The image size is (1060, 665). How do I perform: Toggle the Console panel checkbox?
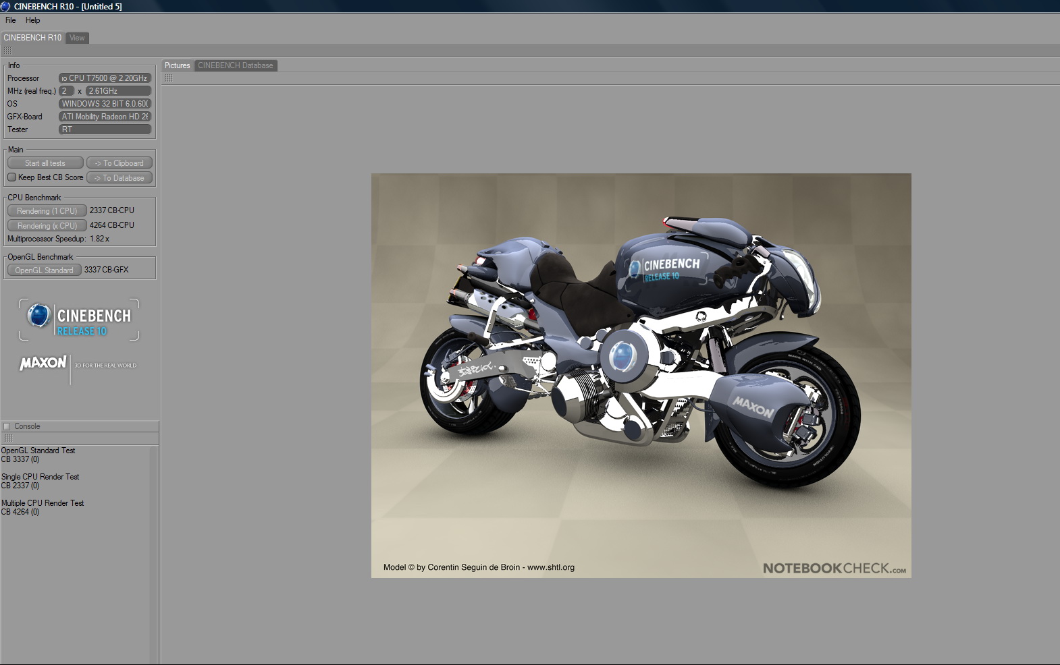coord(7,426)
